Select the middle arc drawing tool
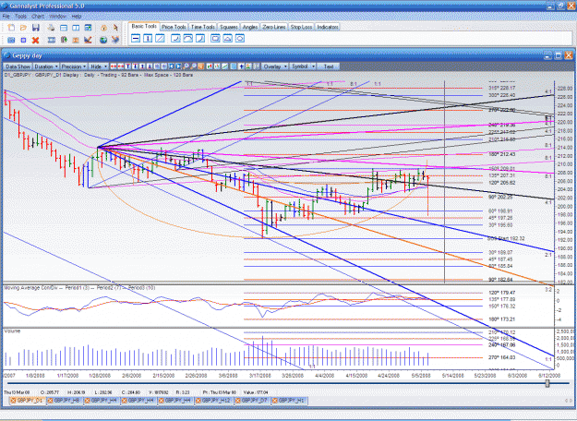The image size is (577, 421). [x=188, y=38]
